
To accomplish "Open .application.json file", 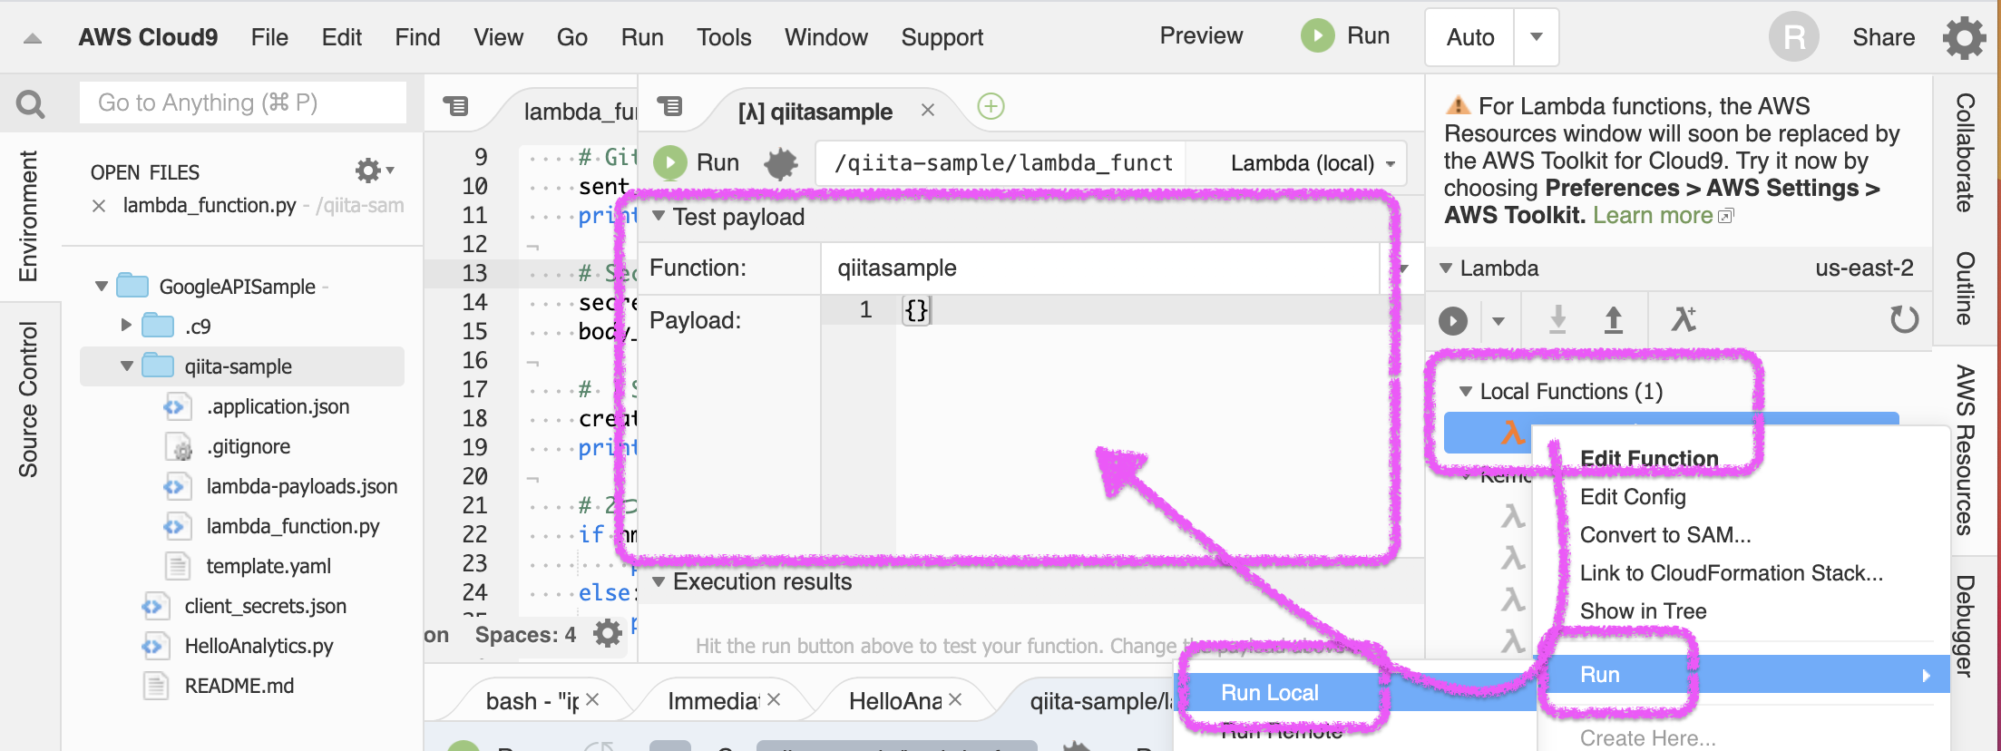I will pos(278,406).
